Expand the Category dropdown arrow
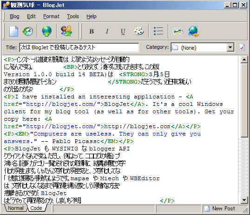This screenshot has width=250, height=215. click(230, 47)
